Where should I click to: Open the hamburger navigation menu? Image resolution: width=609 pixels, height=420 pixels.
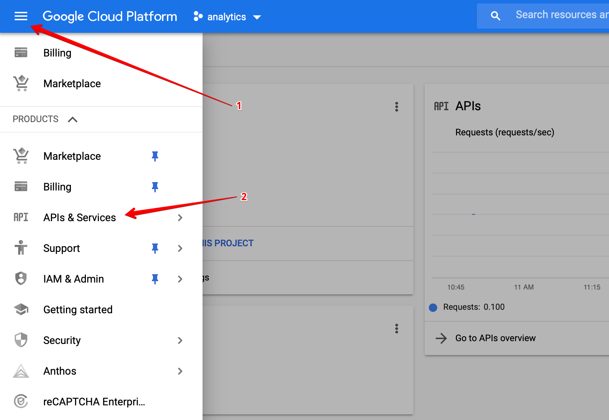[x=21, y=16]
